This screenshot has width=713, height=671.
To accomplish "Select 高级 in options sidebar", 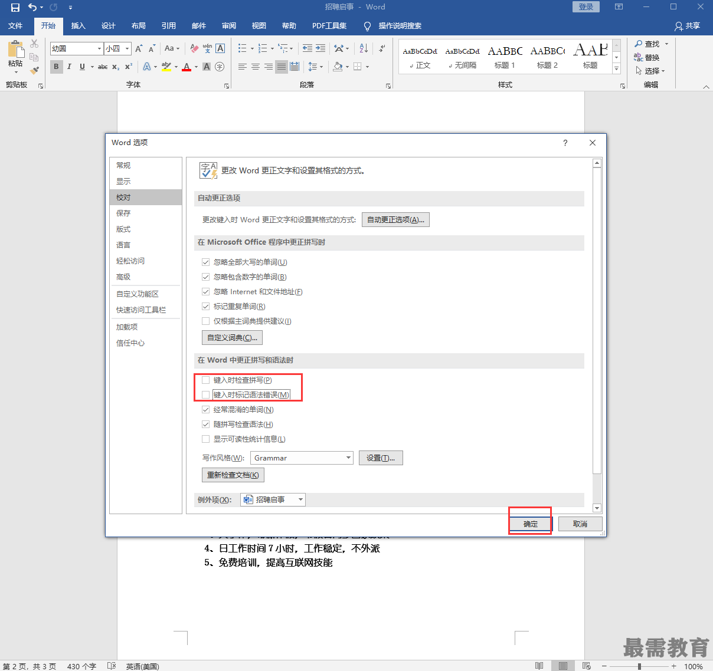I will 146,277.
